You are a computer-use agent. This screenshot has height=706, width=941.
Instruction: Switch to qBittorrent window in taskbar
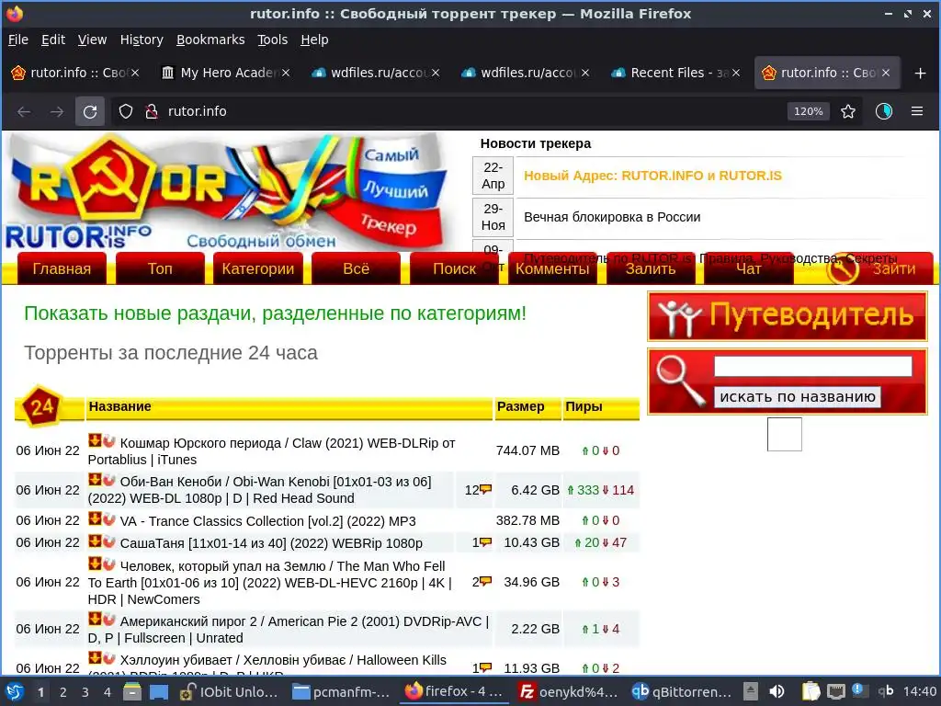coord(681,692)
